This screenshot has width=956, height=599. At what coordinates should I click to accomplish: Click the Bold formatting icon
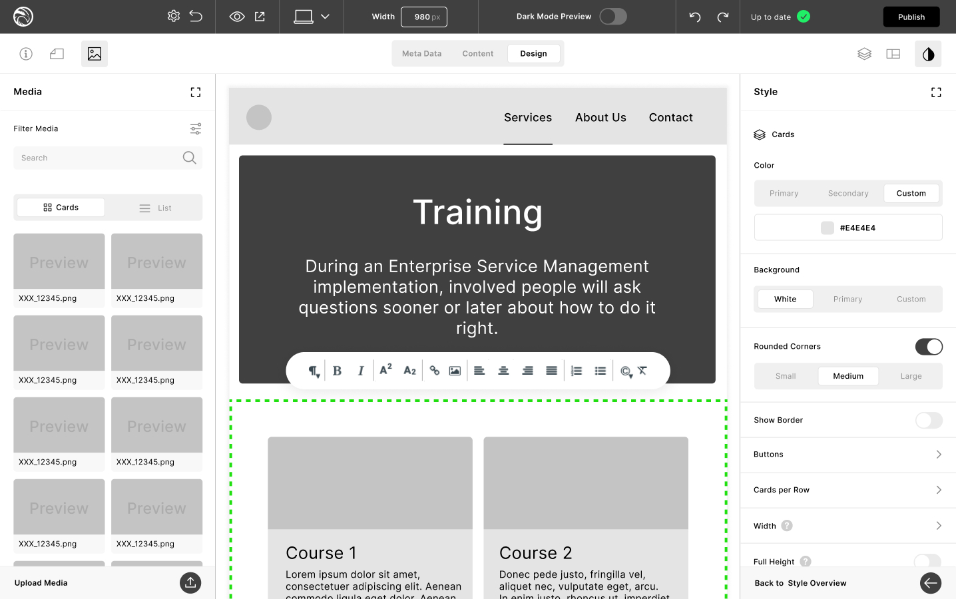pyautogui.click(x=337, y=371)
